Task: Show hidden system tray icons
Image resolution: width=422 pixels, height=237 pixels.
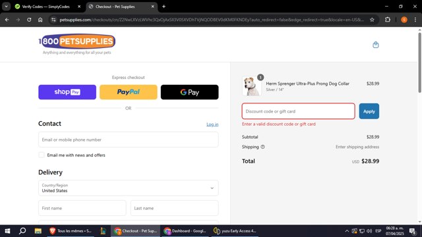Action: point(347,231)
